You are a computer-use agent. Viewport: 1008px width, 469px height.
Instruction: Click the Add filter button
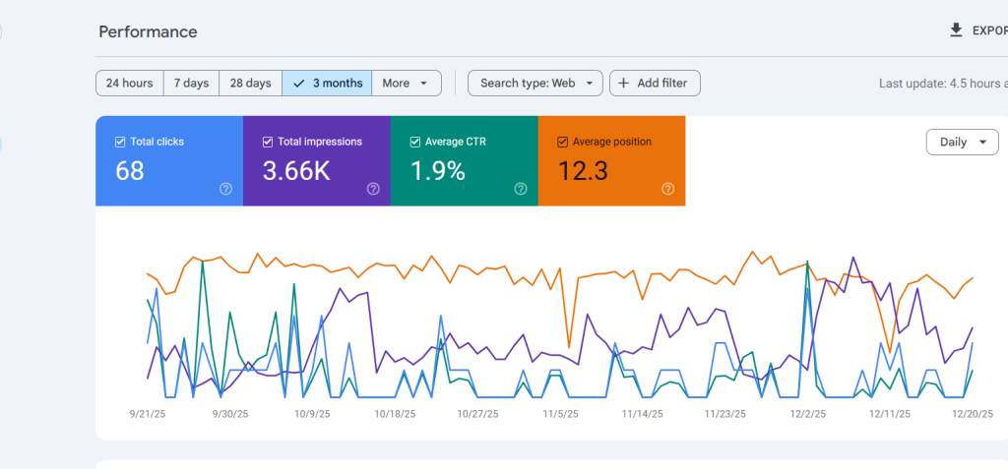tap(655, 84)
